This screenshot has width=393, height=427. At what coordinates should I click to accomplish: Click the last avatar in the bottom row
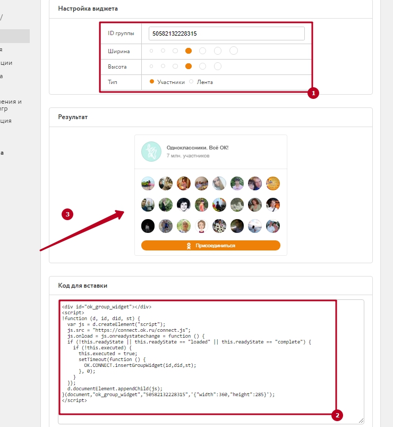click(x=273, y=226)
